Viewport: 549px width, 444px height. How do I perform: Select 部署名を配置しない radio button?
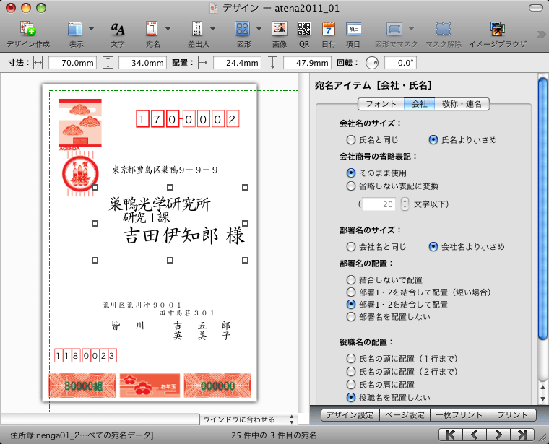coord(351,317)
